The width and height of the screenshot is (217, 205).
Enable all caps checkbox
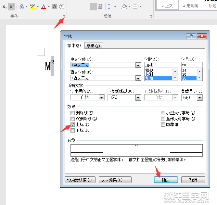coord(163,119)
